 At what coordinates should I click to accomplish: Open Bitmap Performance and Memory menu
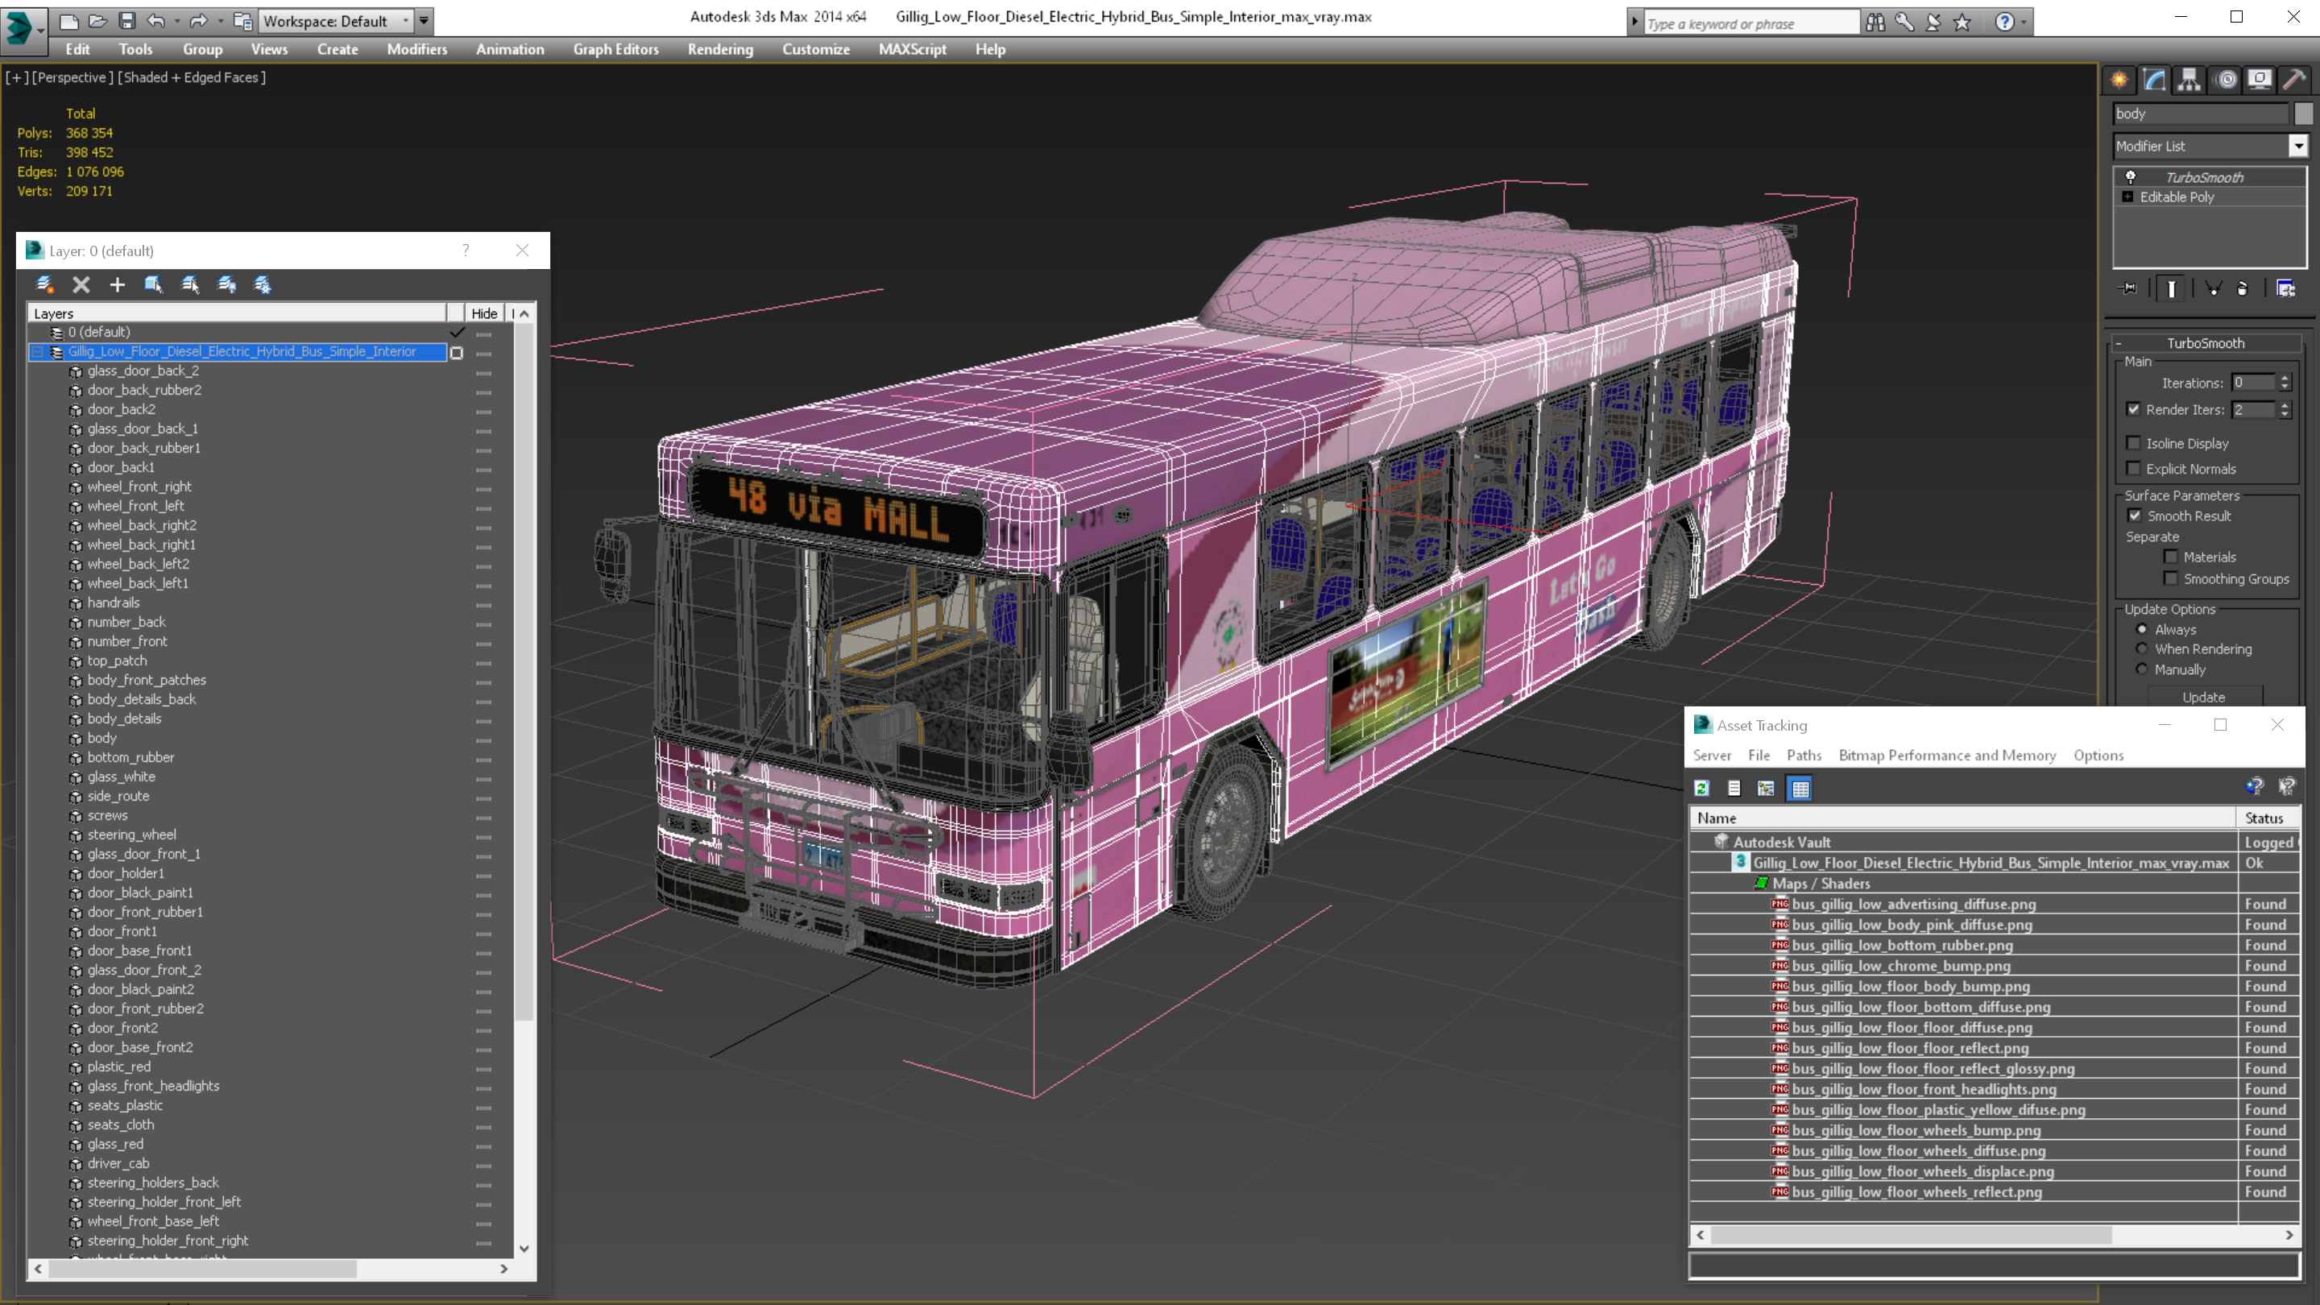1947,756
